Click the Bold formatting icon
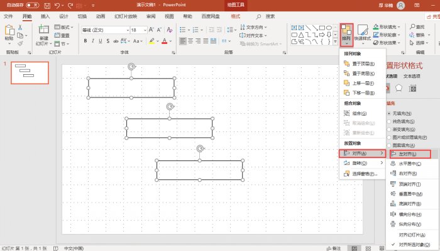This screenshot has height=251, width=440. point(85,41)
